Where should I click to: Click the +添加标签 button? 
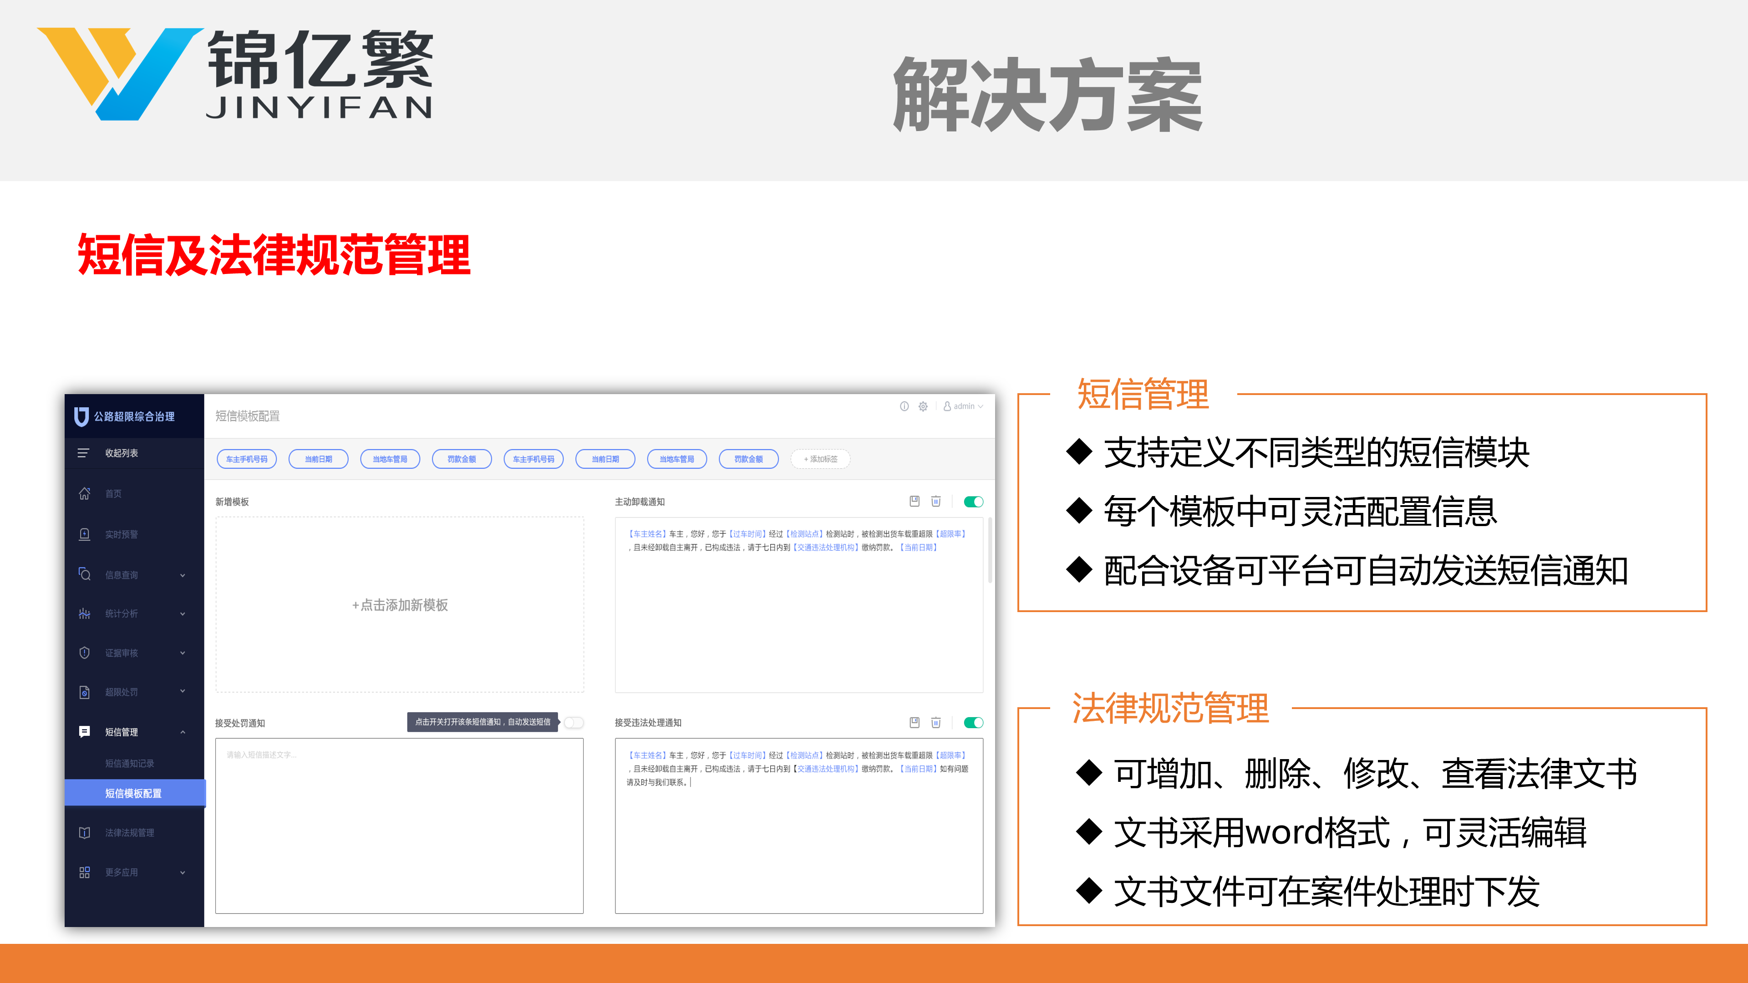click(x=820, y=459)
